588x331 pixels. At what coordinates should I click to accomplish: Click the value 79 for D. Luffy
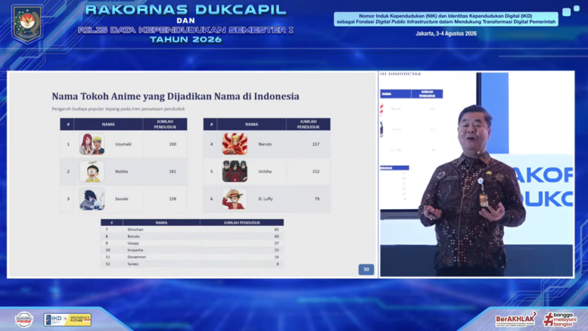317,199
